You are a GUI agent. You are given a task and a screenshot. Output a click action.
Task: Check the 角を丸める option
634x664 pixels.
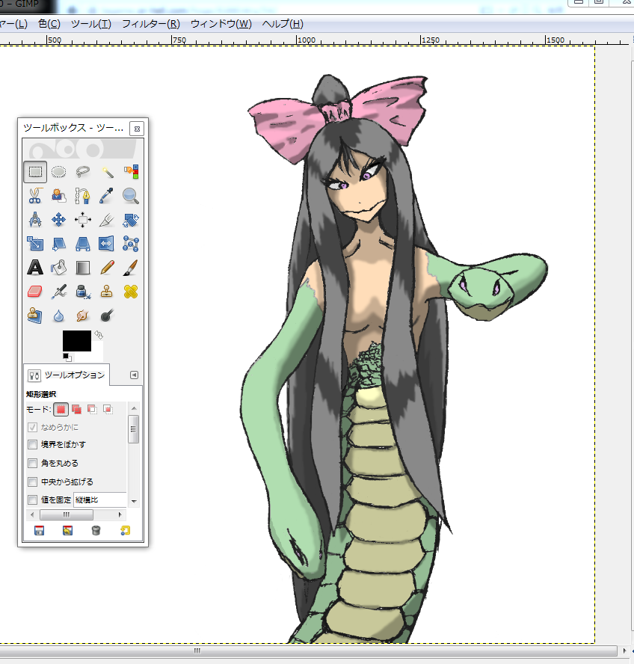(x=32, y=464)
